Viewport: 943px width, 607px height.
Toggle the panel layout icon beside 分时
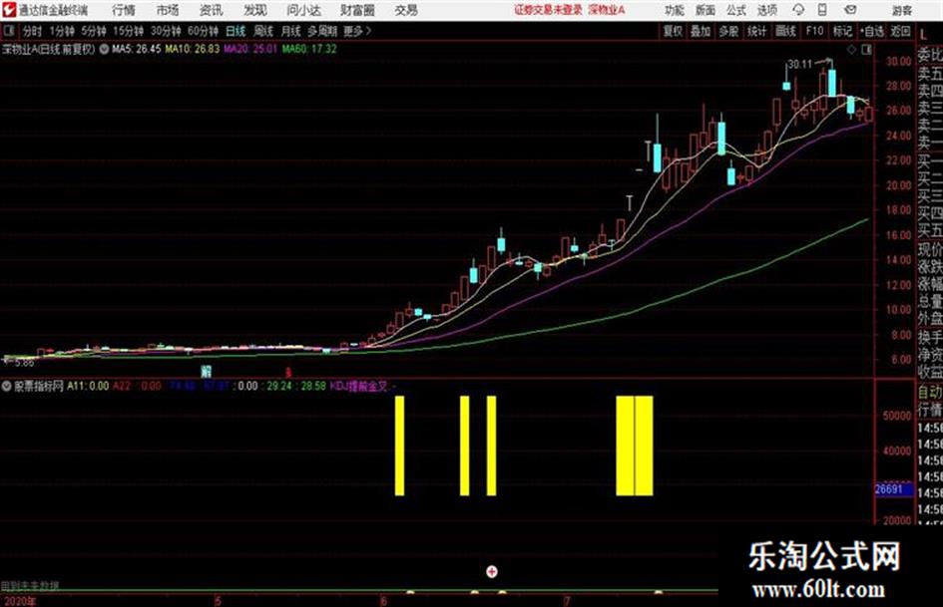click(x=9, y=31)
